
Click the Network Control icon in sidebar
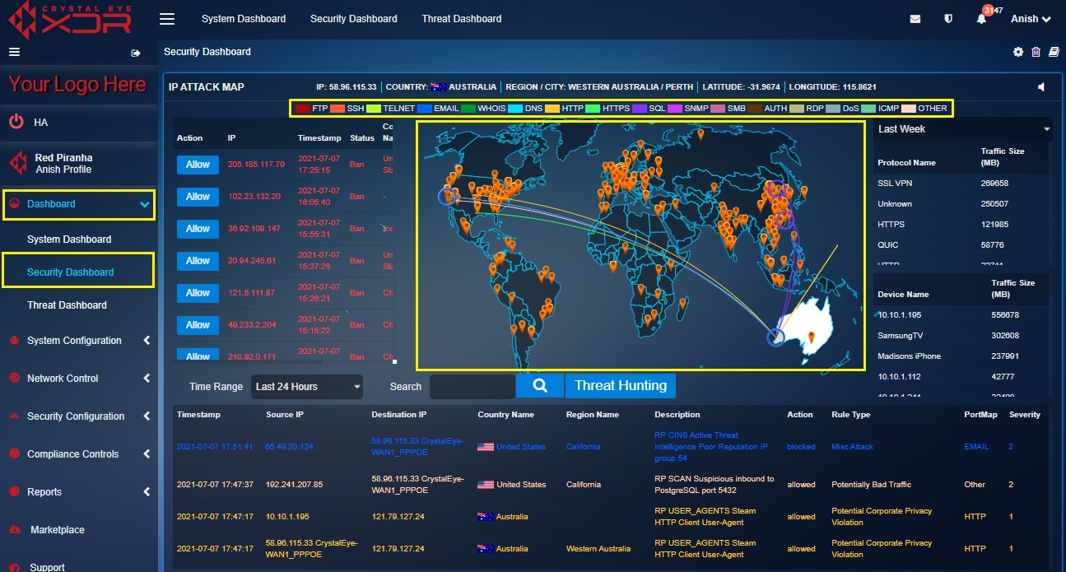point(12,379)
